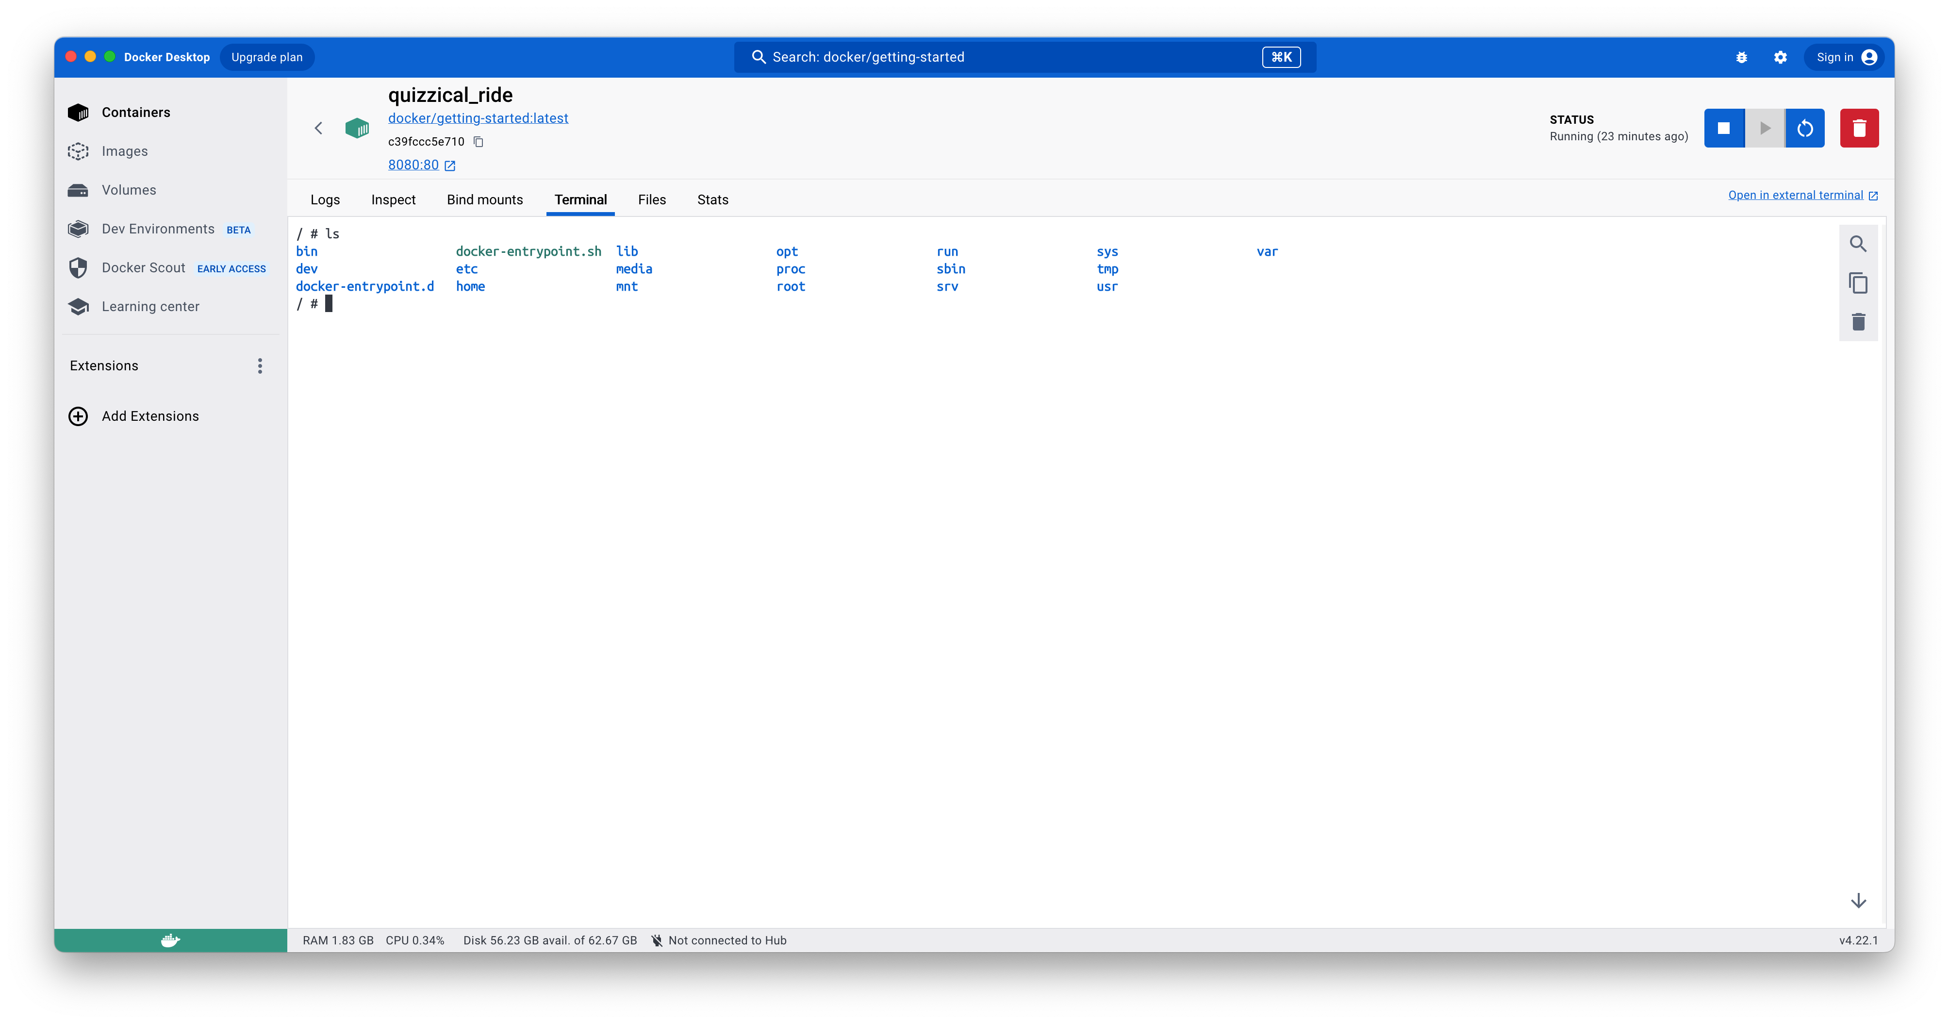Go back using the left chevron
This screenshot has width=1949, height=1024.
[318, 128]
